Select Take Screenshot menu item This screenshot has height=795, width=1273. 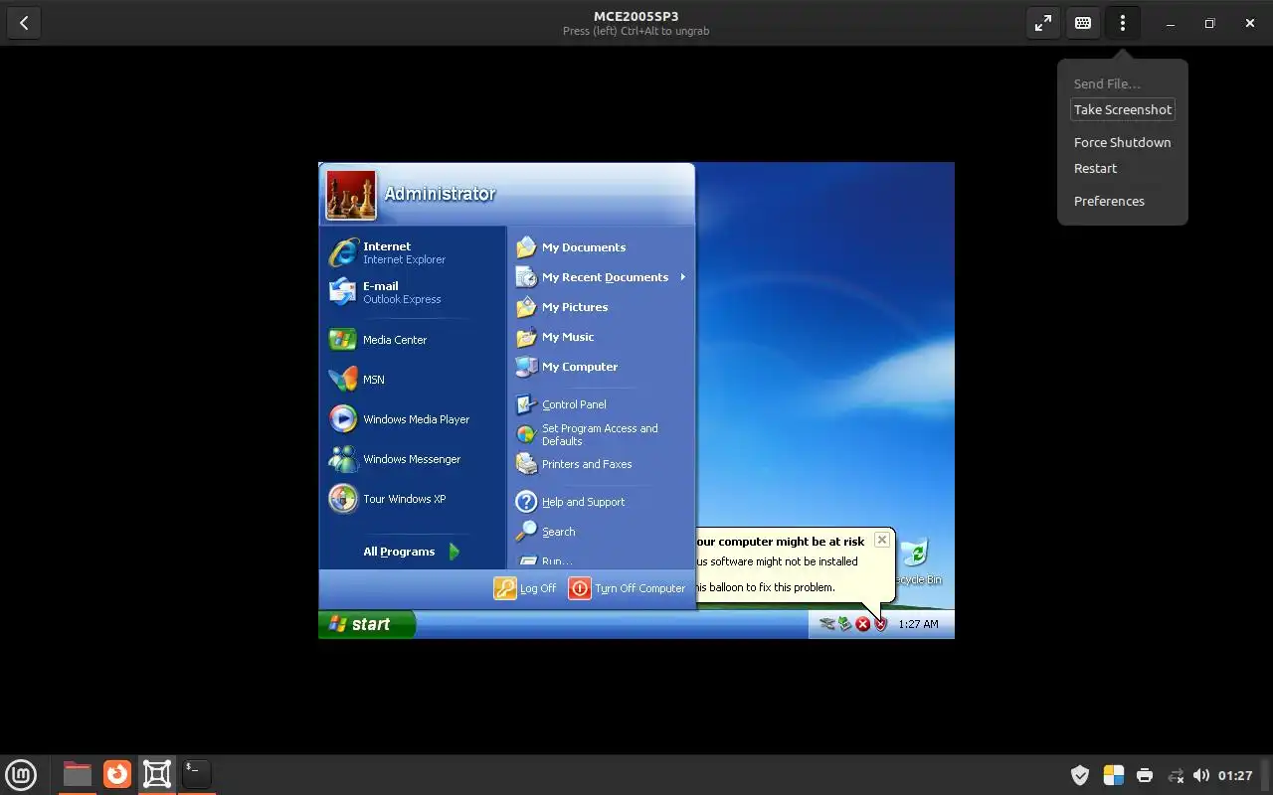pos(1123,109)
